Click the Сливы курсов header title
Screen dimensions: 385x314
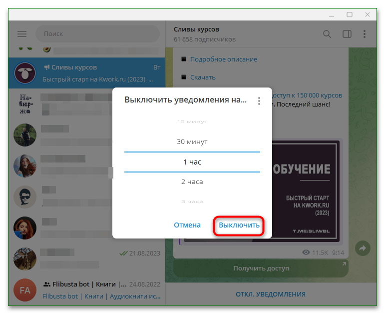point(196,29)
